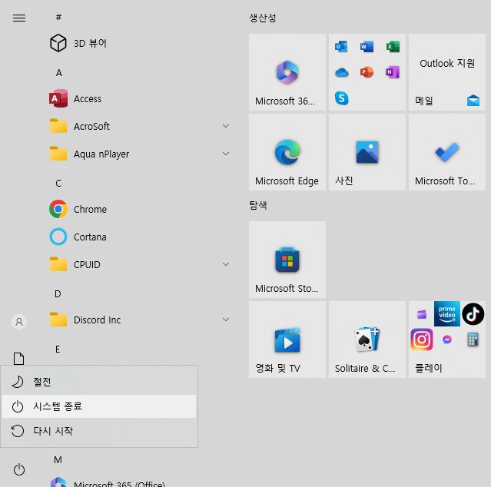Screen dimensions: 491x487
Task: Click the Power icon in sidebar
Action: pyautogui.click(x=19, y=469)
